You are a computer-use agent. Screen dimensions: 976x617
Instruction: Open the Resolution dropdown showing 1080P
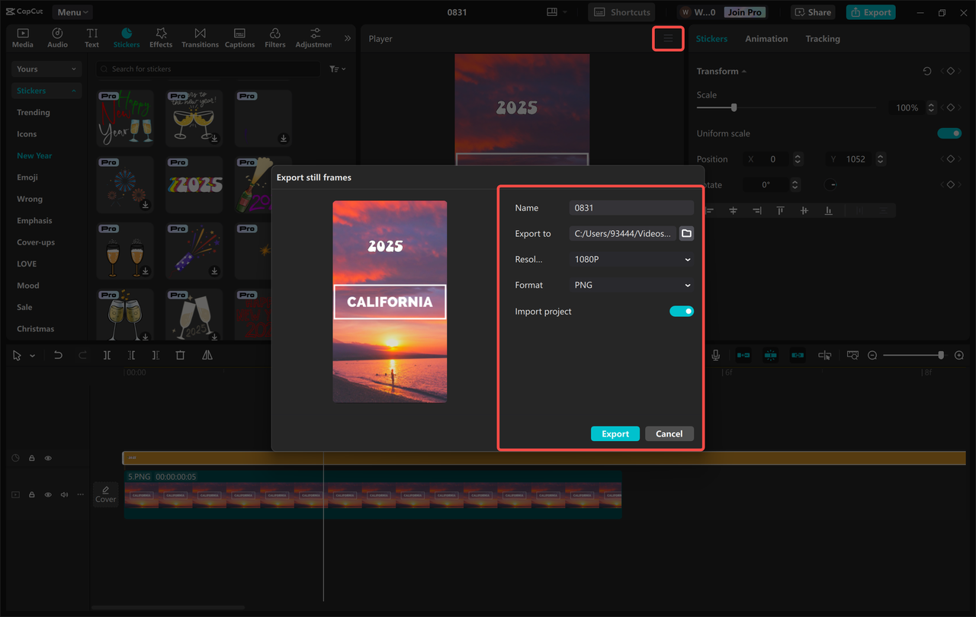coord(631,259)
